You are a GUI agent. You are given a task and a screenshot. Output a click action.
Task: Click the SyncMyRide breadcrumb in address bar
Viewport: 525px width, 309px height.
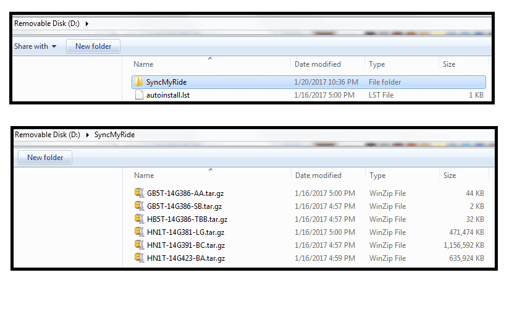pos(114,135)
